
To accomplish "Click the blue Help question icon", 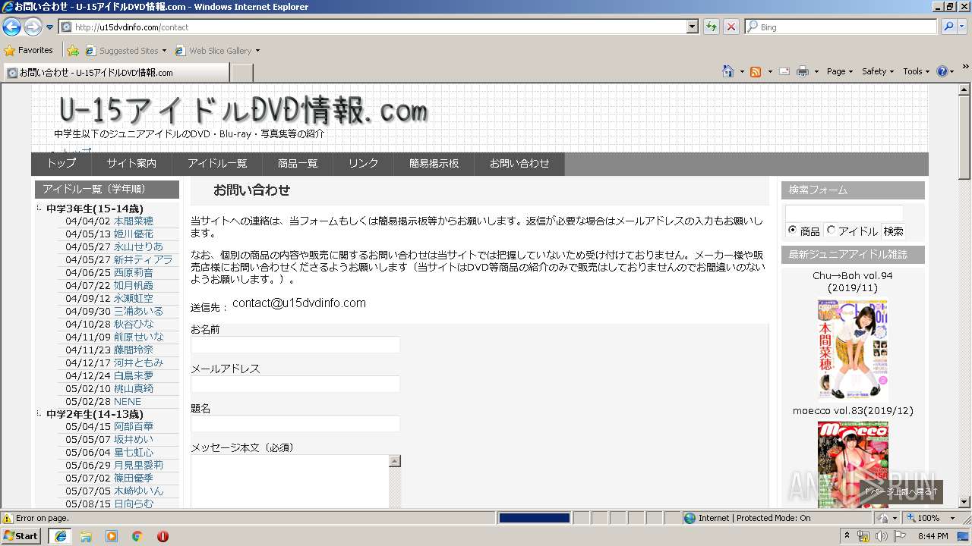I will click(942, 71).
